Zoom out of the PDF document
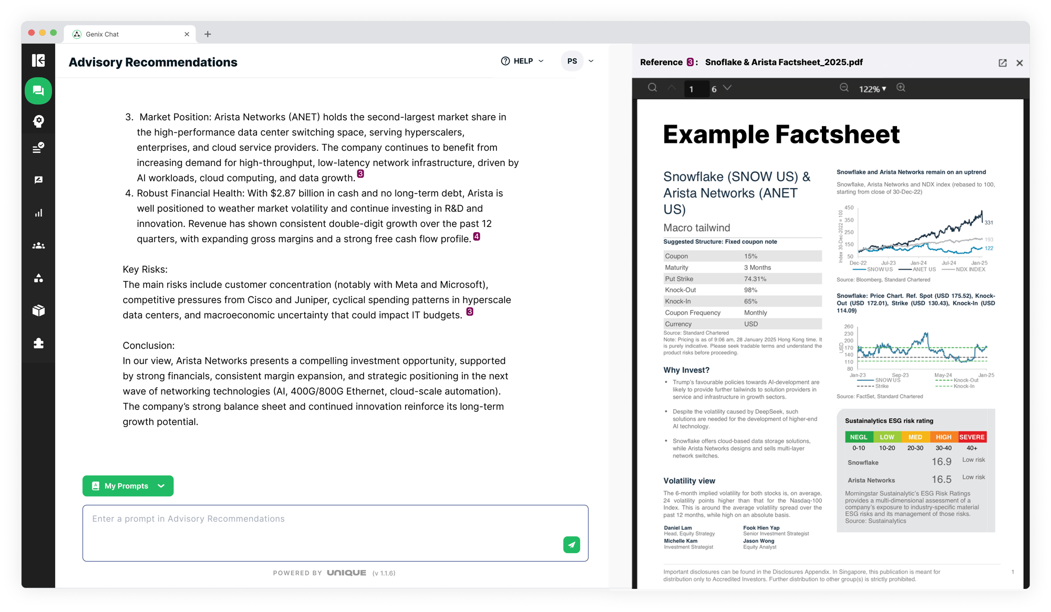1051x612 pixels. (x=844, y=88)
